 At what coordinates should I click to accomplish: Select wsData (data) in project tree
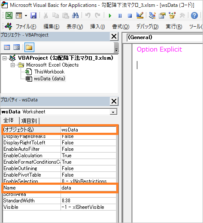(49, 79)
